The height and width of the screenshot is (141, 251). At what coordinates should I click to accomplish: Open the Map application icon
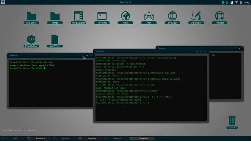click(x=125, y=18)
